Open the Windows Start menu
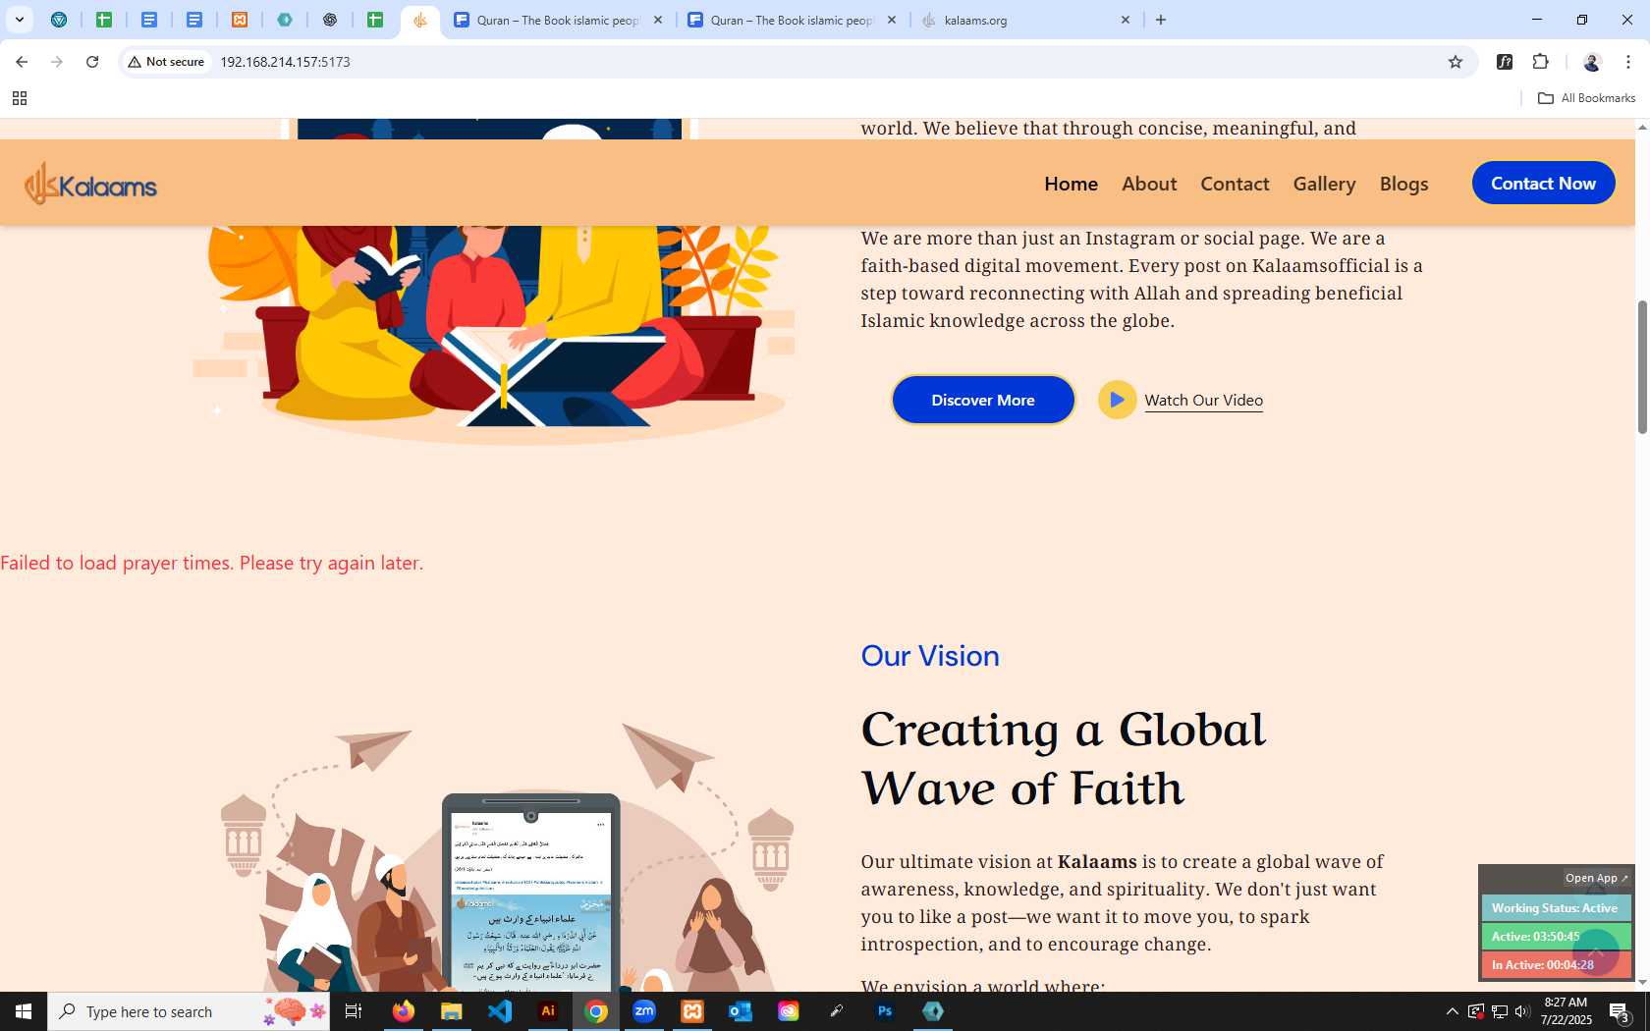This screenshot has height=1031, width=1650. pyautogui.click(x=24, y=1011)
